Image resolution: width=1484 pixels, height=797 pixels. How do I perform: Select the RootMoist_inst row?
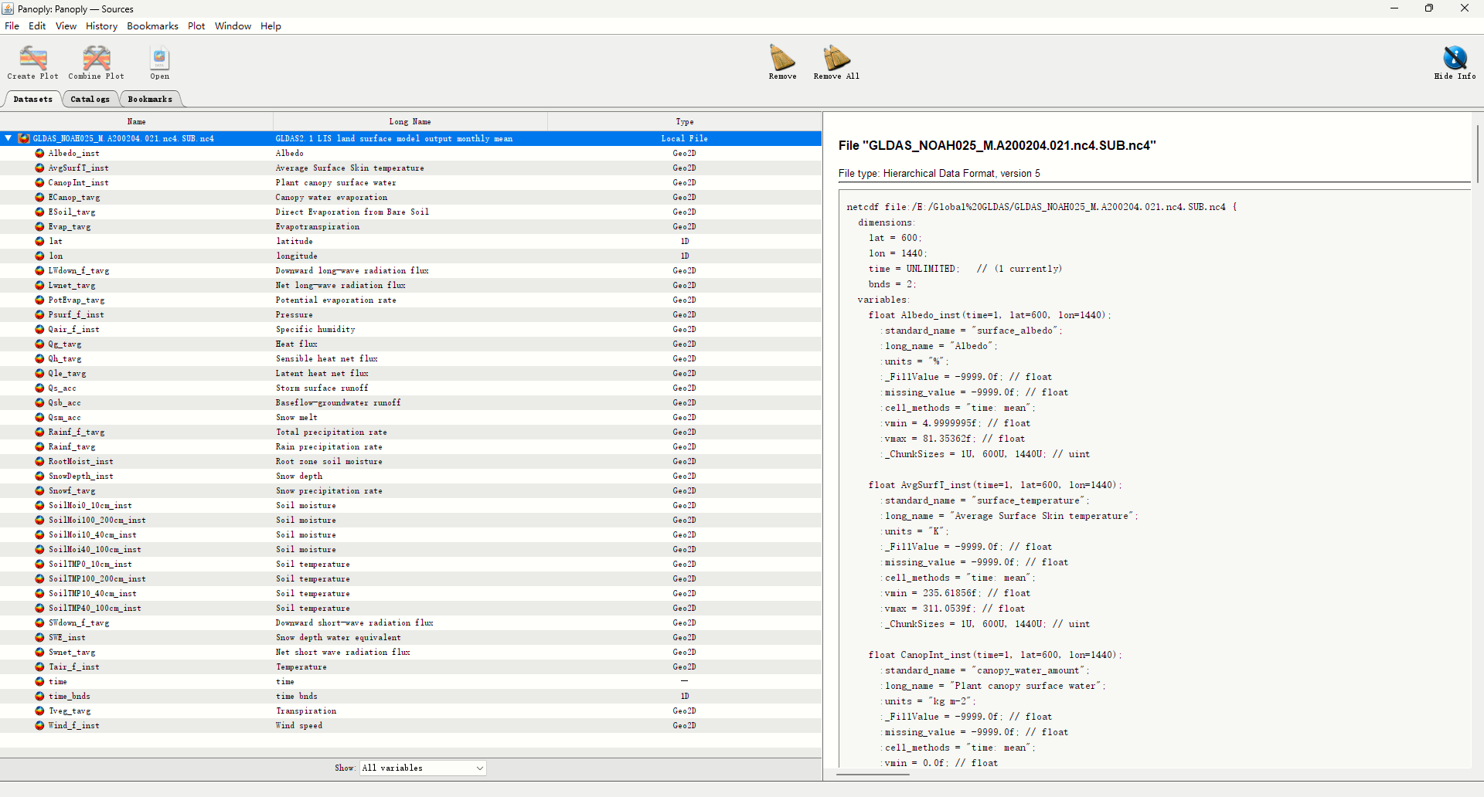tap(410, 461)
